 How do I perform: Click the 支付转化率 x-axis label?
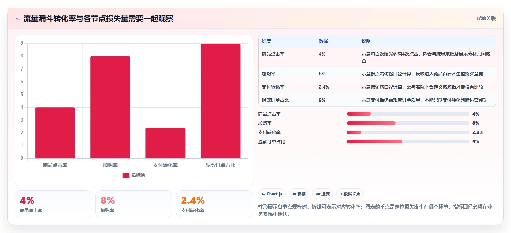pyautogui.click(x=165, y=165)
